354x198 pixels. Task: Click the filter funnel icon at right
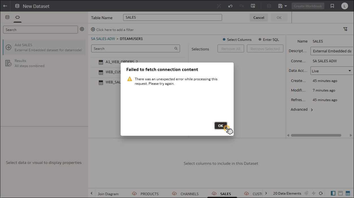tap(345, 29)
